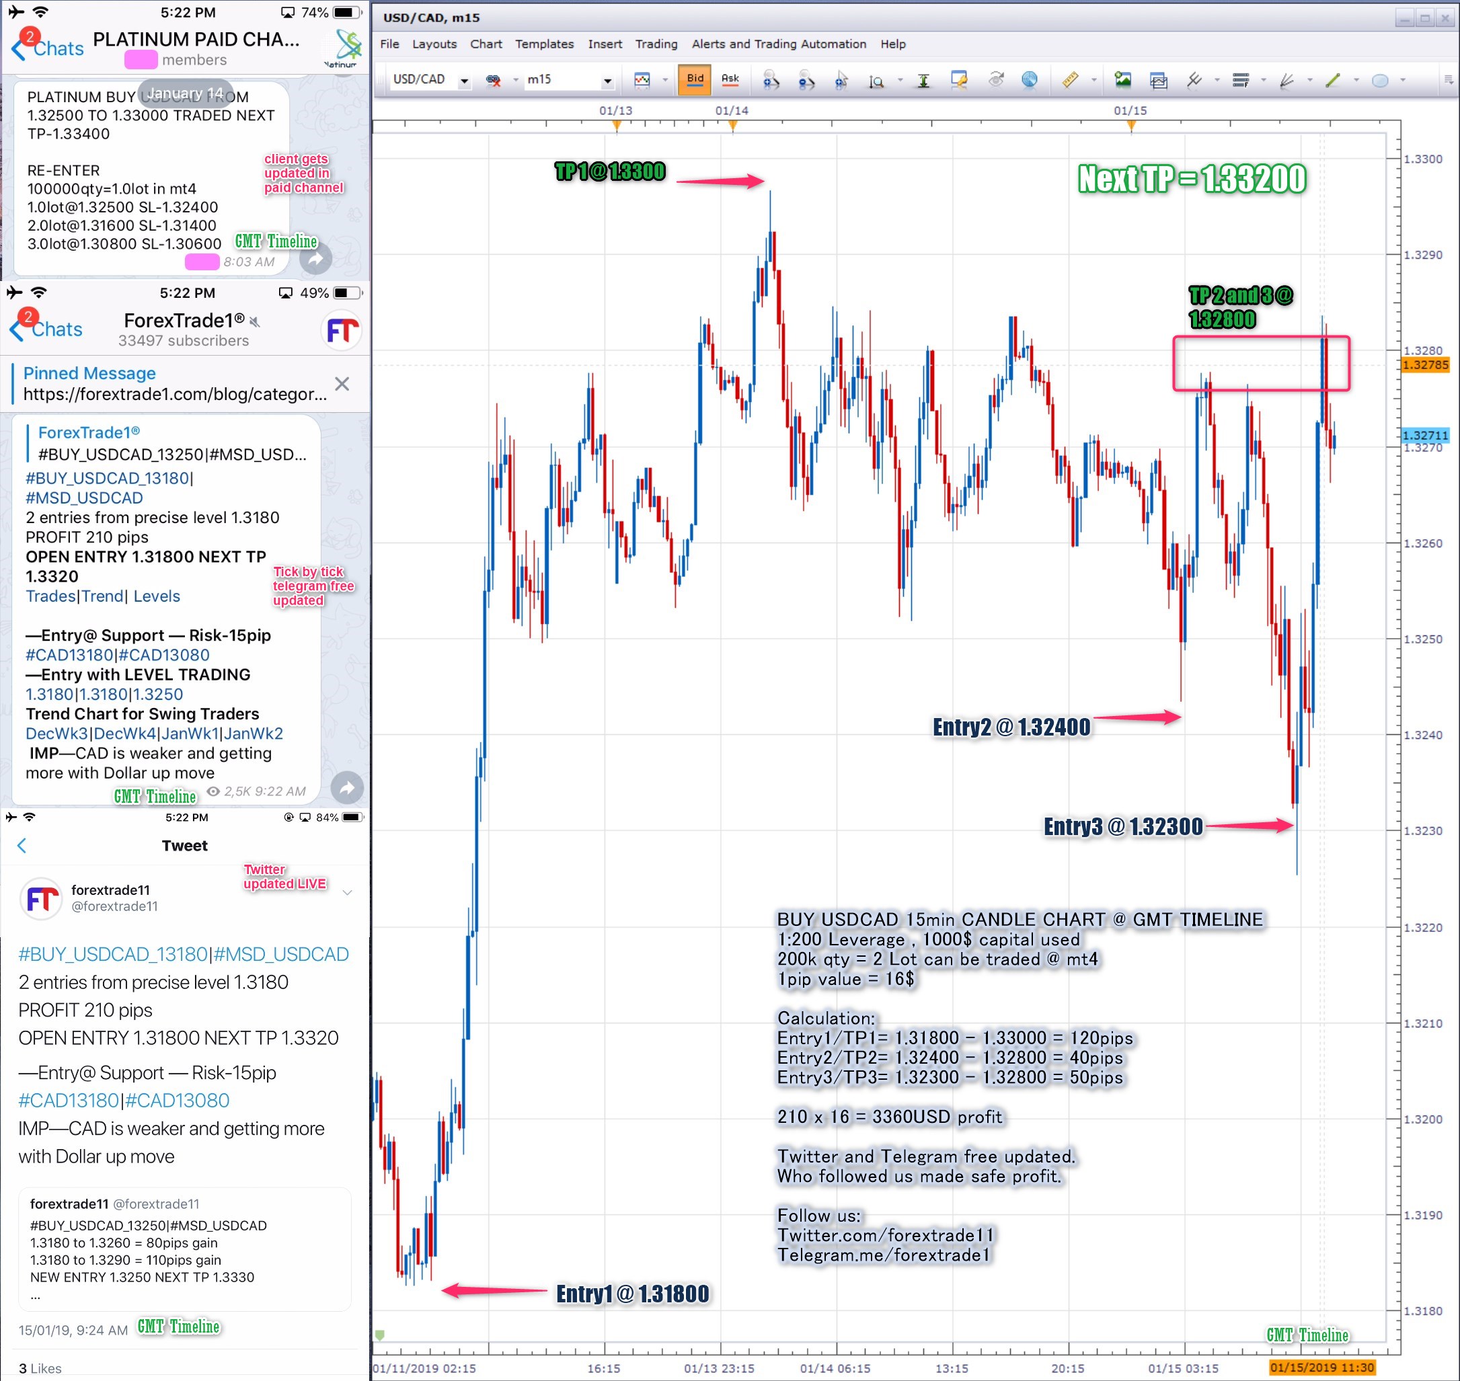Open the Levels link in Telegram post
The width and height of the screenshot is (1460, 1381).
[157, 596]
